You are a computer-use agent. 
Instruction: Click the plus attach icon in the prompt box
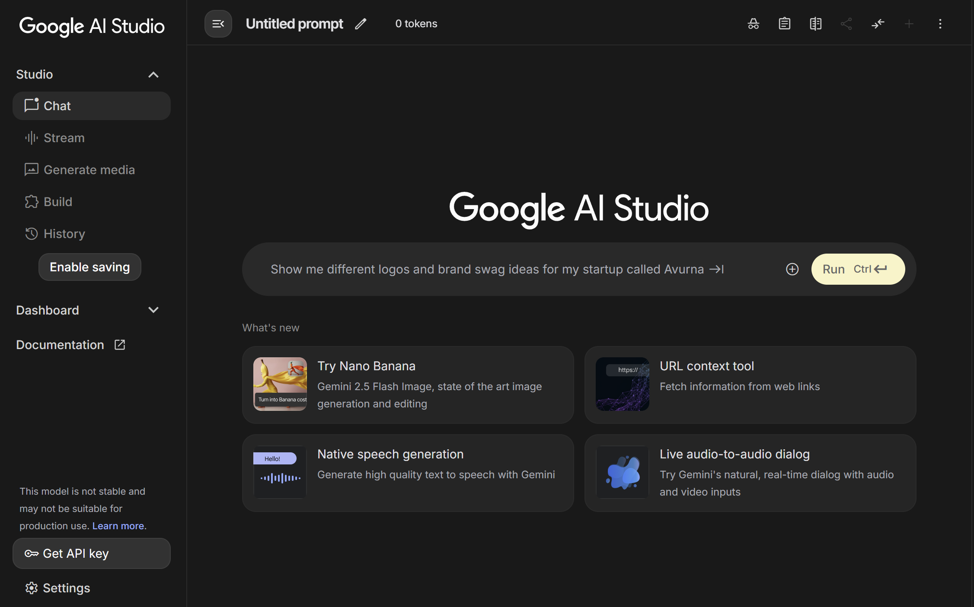coord(792,269)
